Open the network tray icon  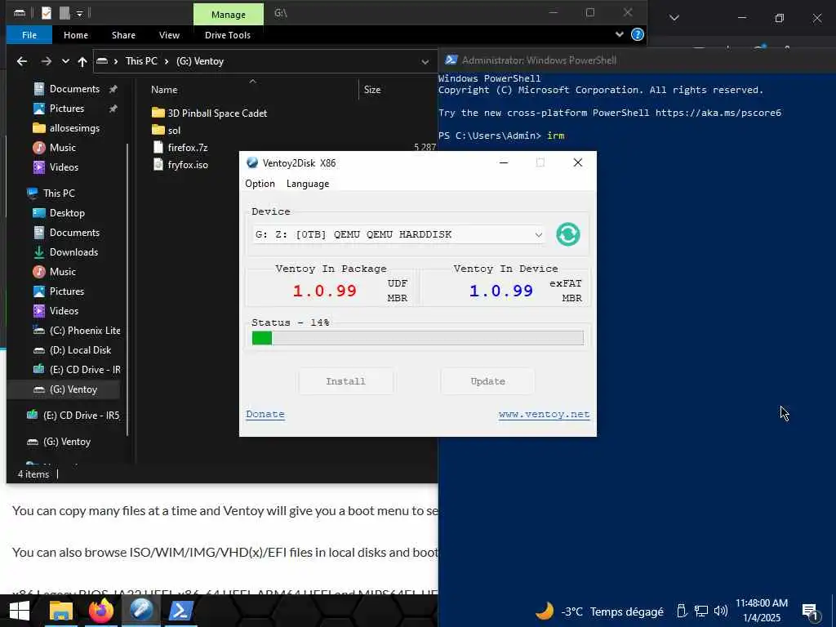[700, 611]
